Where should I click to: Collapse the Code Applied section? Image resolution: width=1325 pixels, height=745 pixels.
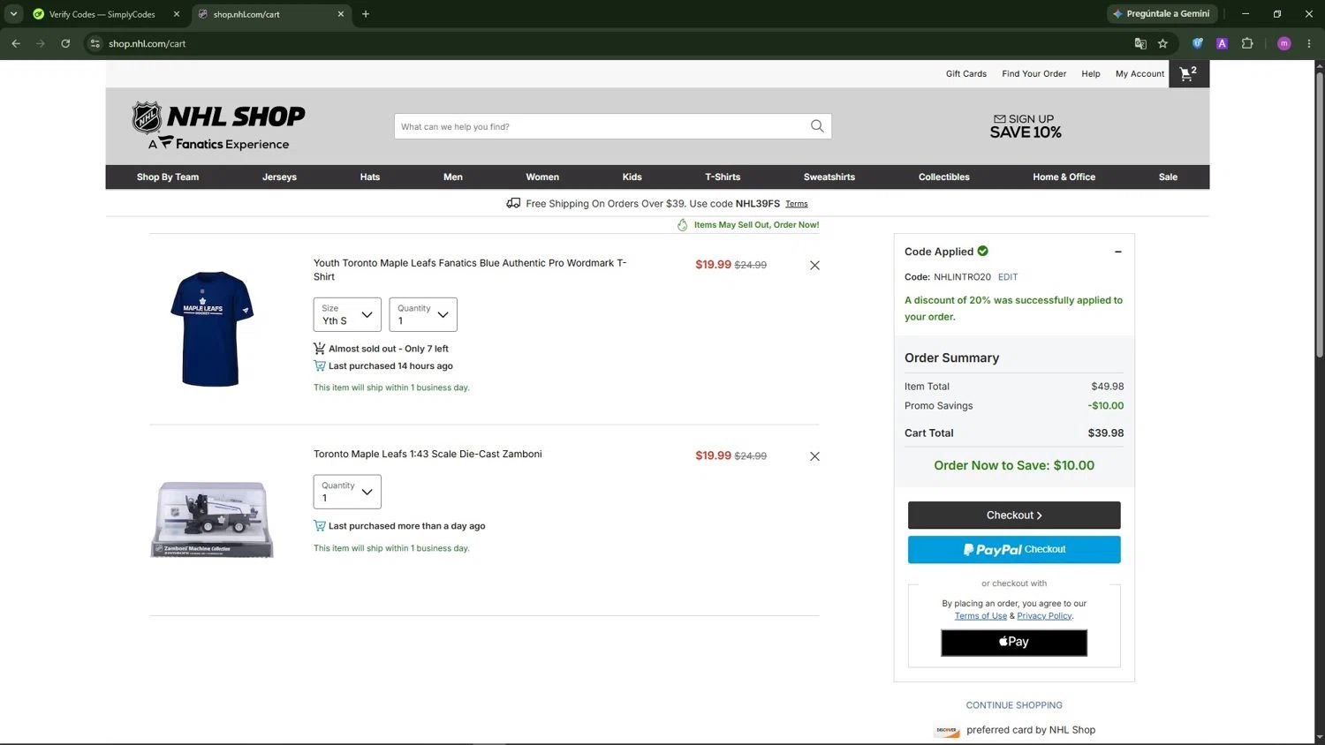1117,252
